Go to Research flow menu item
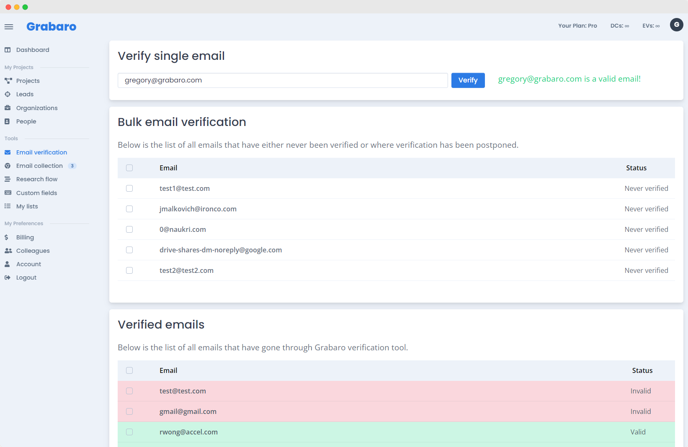 pyautogui.click(x=37, y=179)
